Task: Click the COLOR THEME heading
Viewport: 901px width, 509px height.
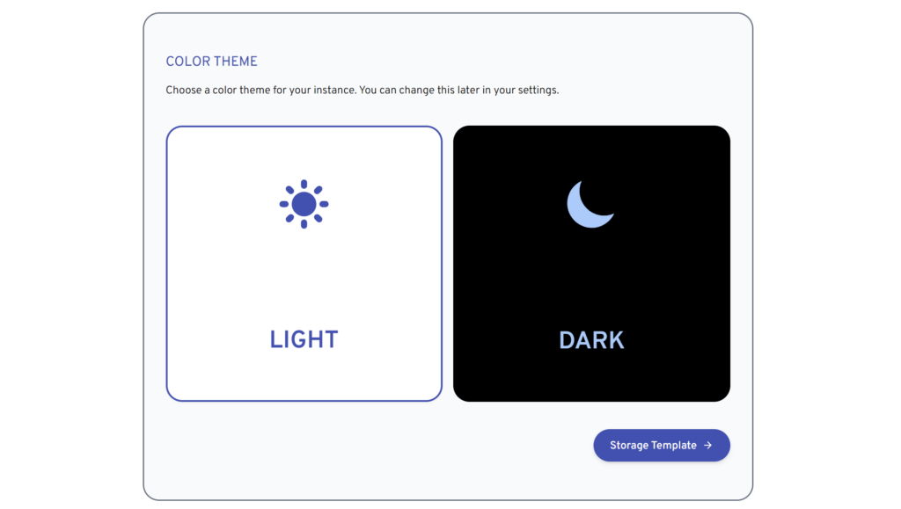Action: coord(212,62)
